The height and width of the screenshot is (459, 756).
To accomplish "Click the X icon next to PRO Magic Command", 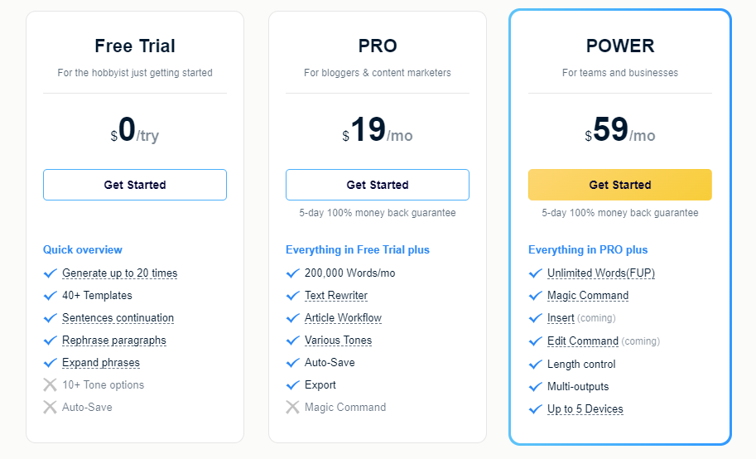I will click(x=292, y=407).
